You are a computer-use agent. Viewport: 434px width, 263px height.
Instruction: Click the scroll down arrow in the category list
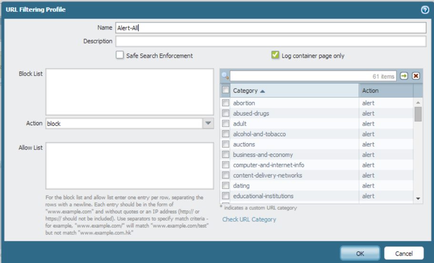418,198
